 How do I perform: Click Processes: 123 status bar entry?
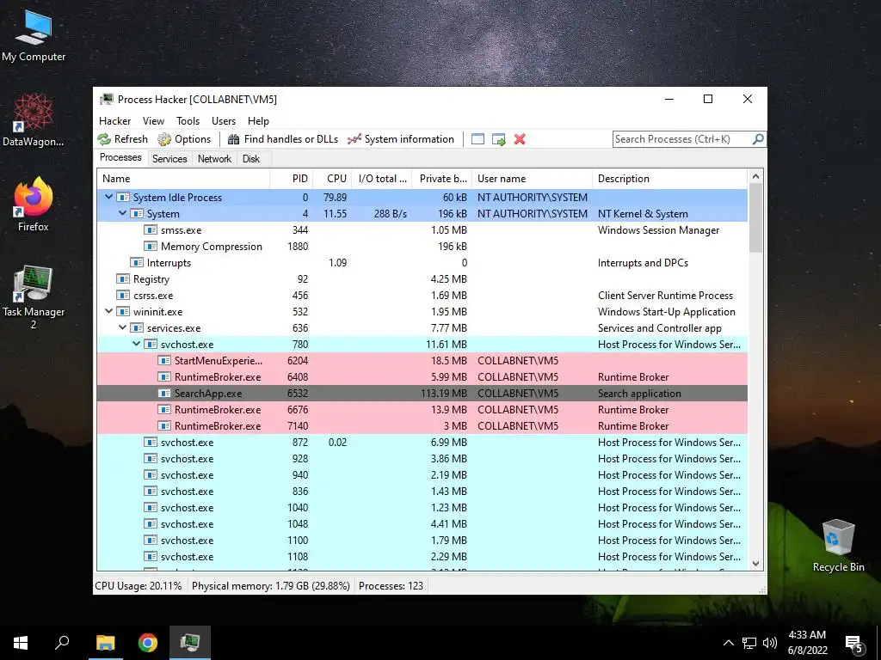coord(391,585)
